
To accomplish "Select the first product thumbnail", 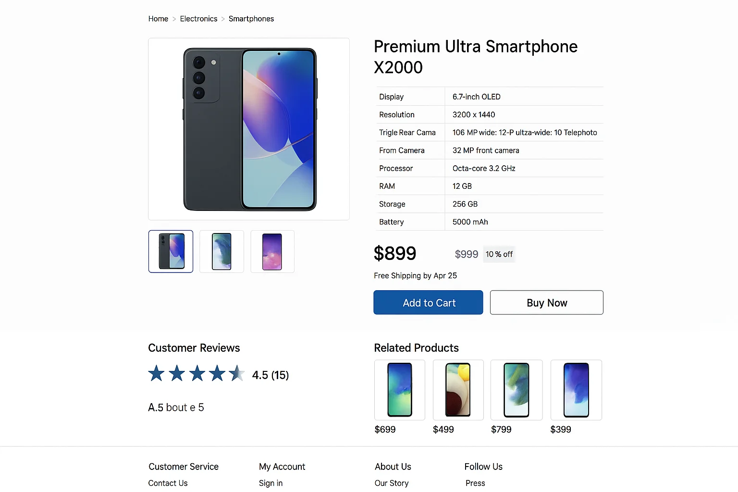I will tap(171, 251).
